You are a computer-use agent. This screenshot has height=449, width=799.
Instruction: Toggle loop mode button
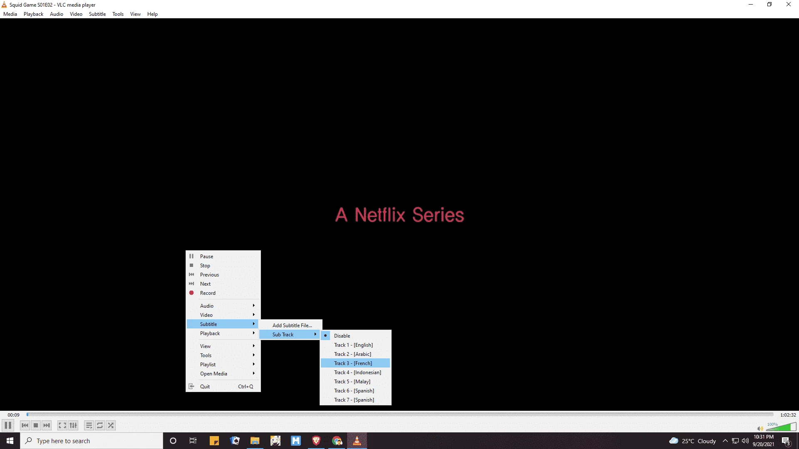click(100, 425)
